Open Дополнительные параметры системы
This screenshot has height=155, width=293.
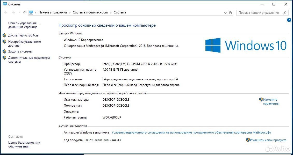(x=29, y=60)
